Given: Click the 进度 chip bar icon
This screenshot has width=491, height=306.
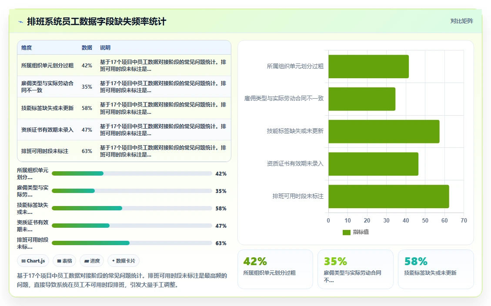Looking at the screenshot, I should pyautogui.click(x=87, y=261).
